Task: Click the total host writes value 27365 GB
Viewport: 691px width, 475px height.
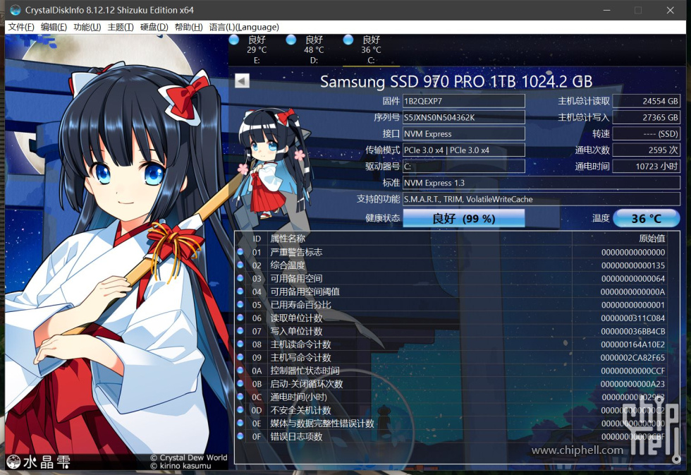Action: (646, 117)
